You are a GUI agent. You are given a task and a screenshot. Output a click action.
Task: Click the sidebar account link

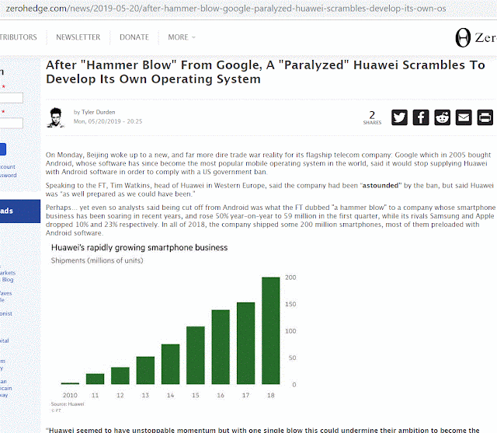click(x=8, y=166)
